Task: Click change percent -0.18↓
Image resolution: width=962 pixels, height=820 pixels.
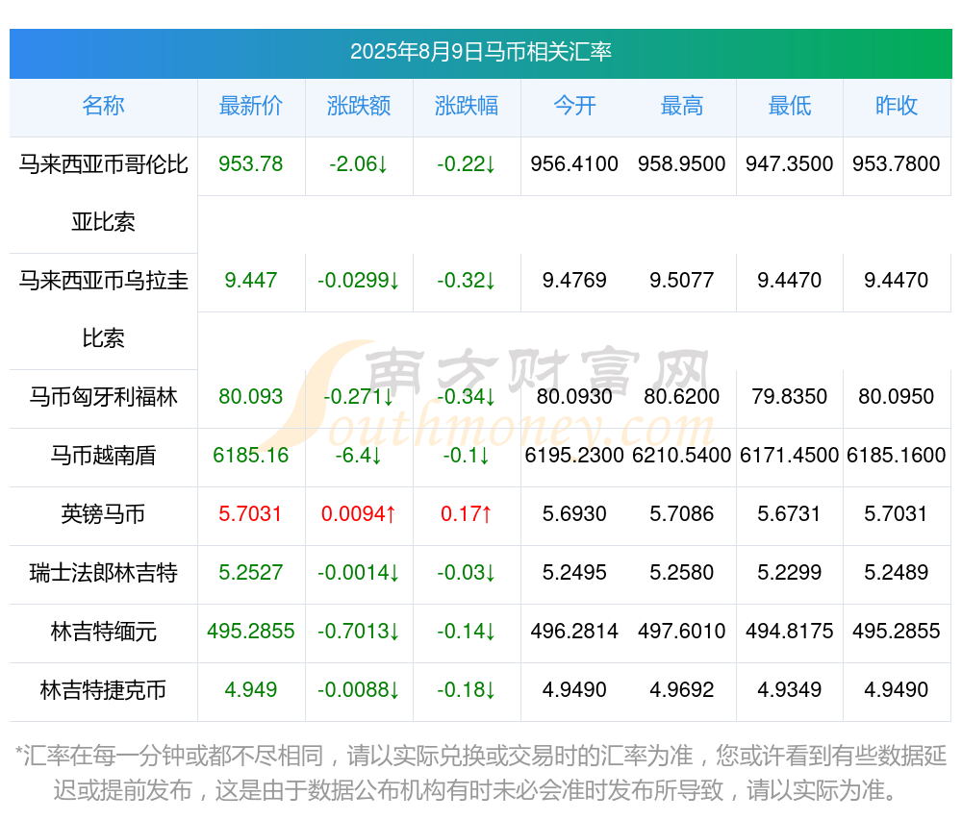Action: (467, 689)
